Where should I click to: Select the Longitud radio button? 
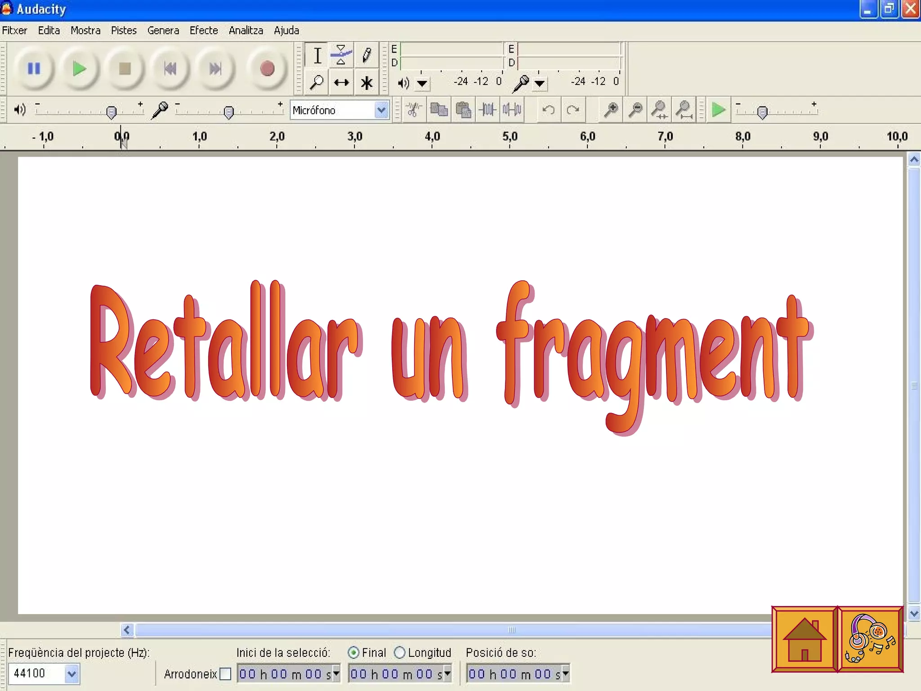coord(399,652)
